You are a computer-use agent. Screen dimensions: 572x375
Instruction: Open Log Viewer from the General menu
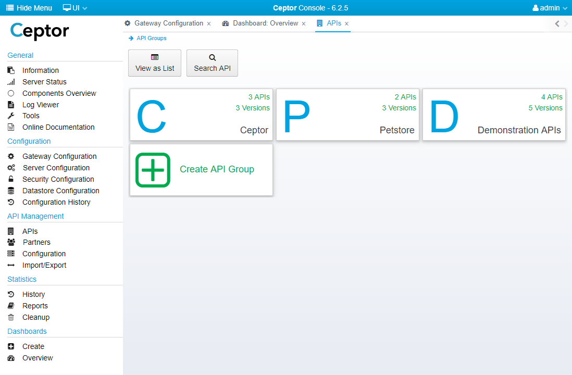coord(41,105)
